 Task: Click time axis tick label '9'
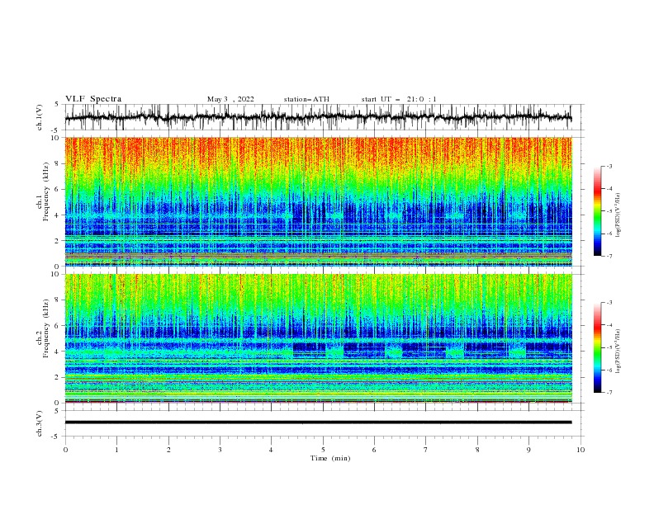(x=528, y=450)
